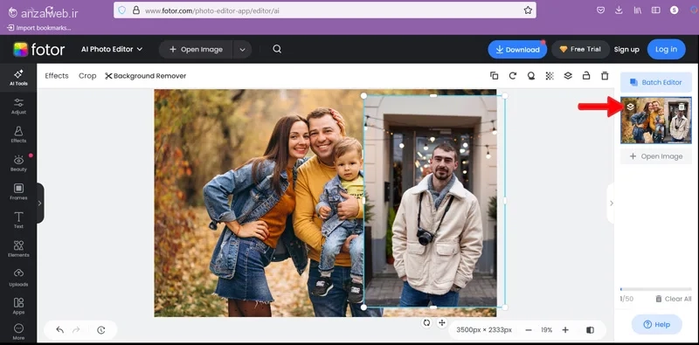Screen dimensions: 699x345
Task: Open the layer order icon in toolbar
Action: [568, 76]
